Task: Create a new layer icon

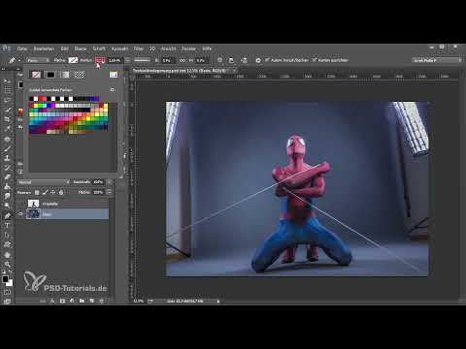Action: [x=91, y=301]
